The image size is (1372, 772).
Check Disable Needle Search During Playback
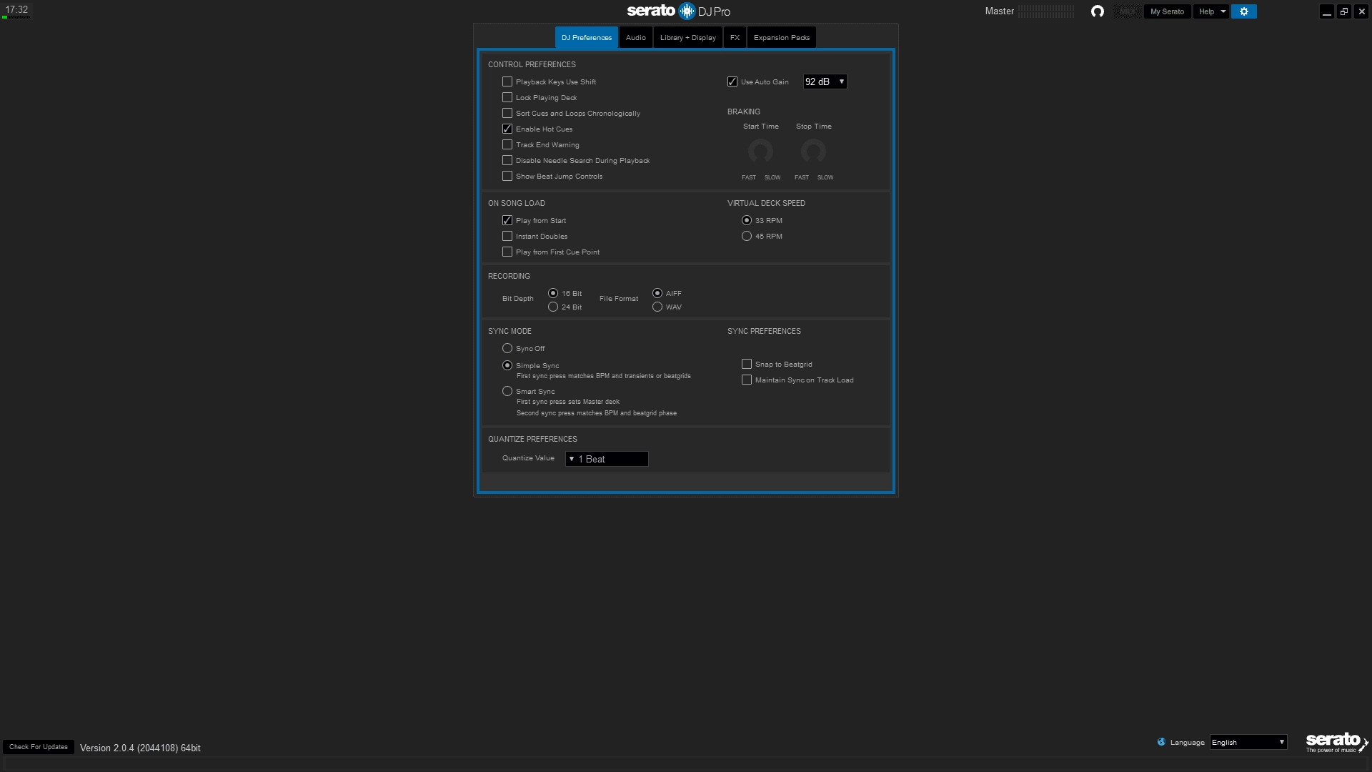(507, 161)
